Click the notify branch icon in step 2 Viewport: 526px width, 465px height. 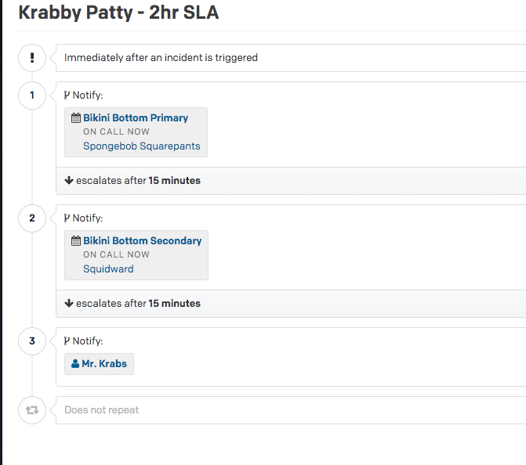click(x=67, y=218)
